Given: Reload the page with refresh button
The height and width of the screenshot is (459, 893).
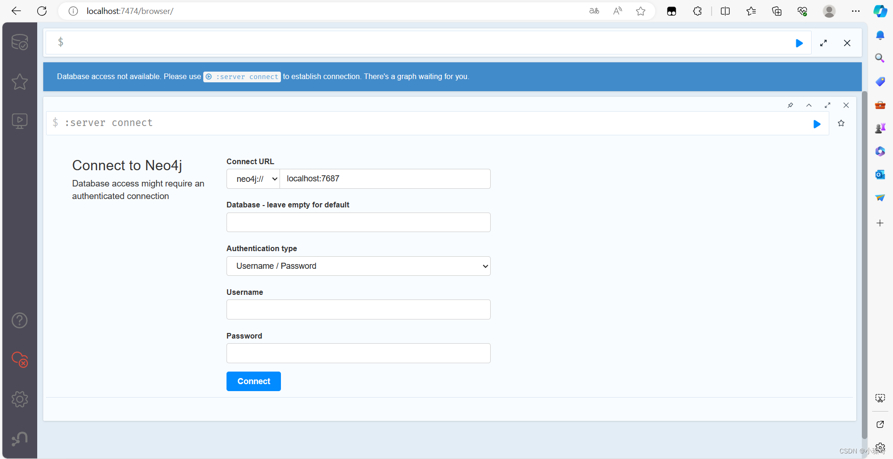Looking at the screenshot, I should [x=42, y=11].
